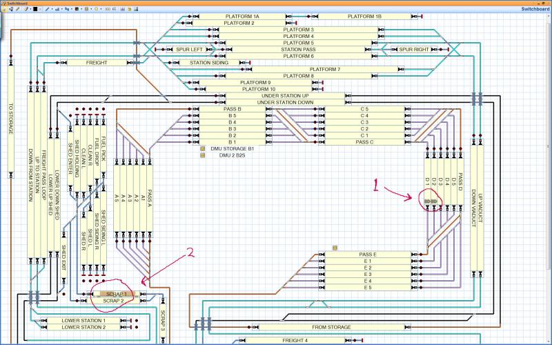Select the FROM STORAGE block
552x345 pixels.
(331, 327)
